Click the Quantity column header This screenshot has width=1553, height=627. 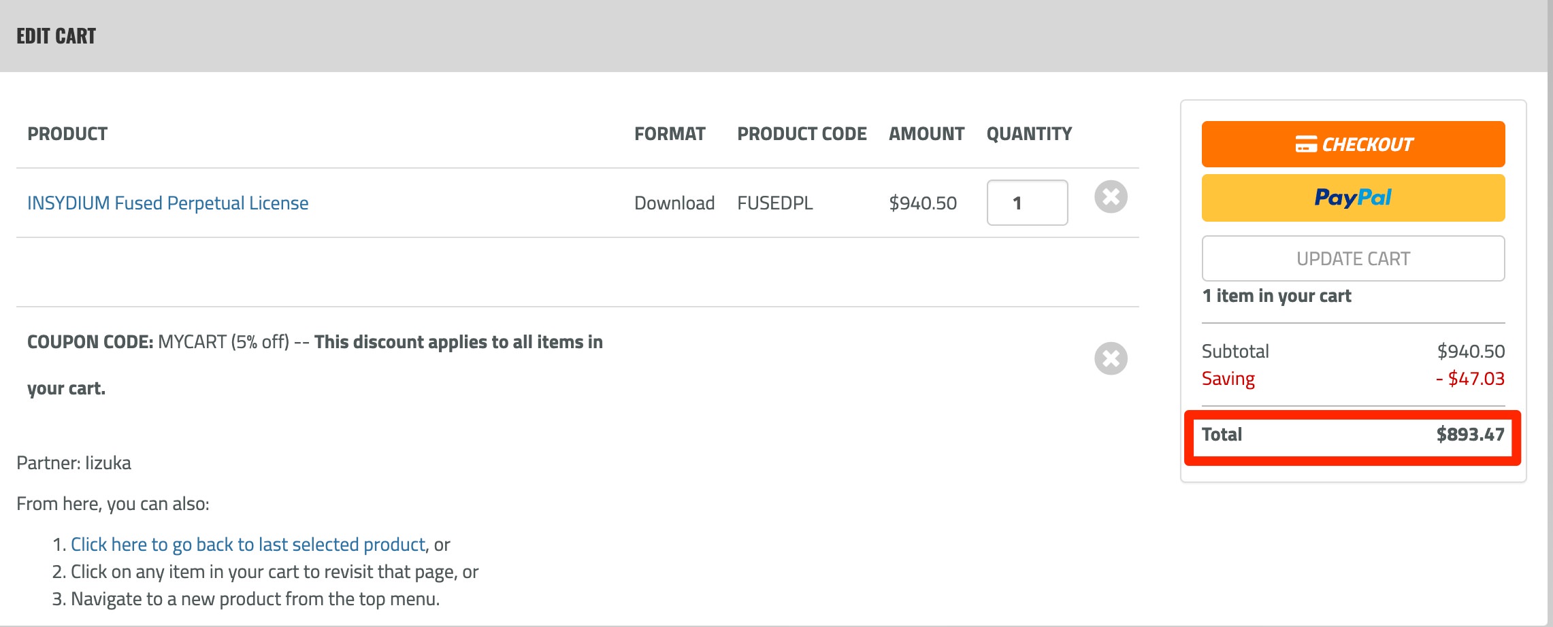[1029, 134]
